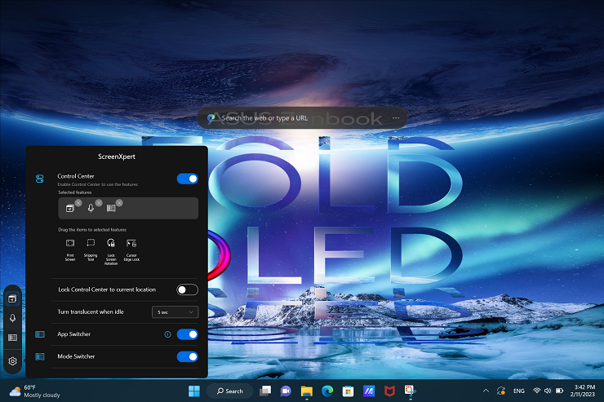Click the ENG language indicator
Viewport: 604px width, 402px height.
pos(519,391)
